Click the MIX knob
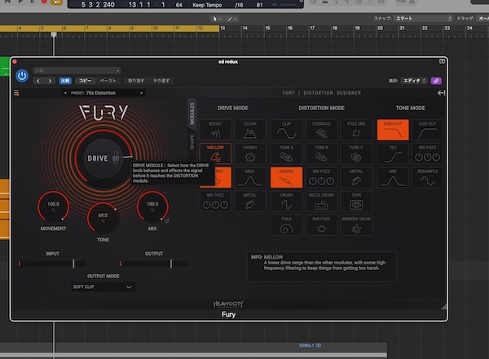489x359 pixels. coord(152,206)
